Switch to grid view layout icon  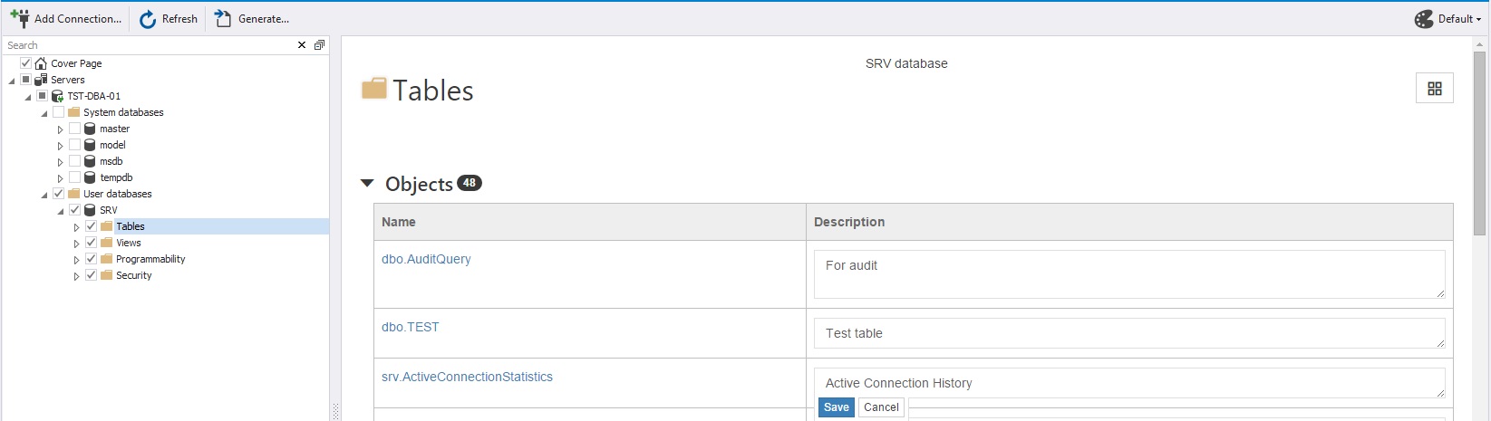click(1434, 89)
